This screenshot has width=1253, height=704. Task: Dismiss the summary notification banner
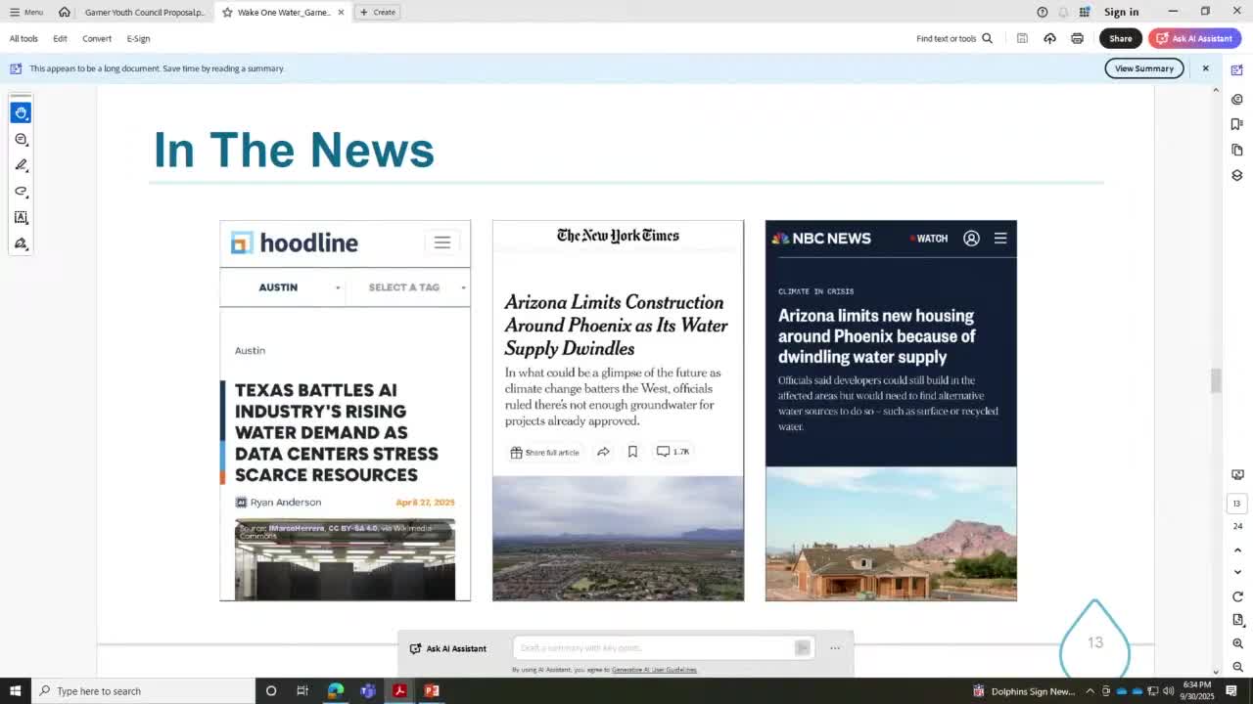coord(1205,68)
